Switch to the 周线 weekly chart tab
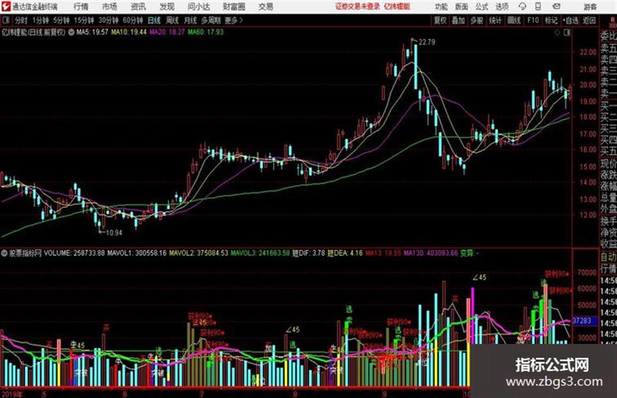617x398 pixels. 172,20
